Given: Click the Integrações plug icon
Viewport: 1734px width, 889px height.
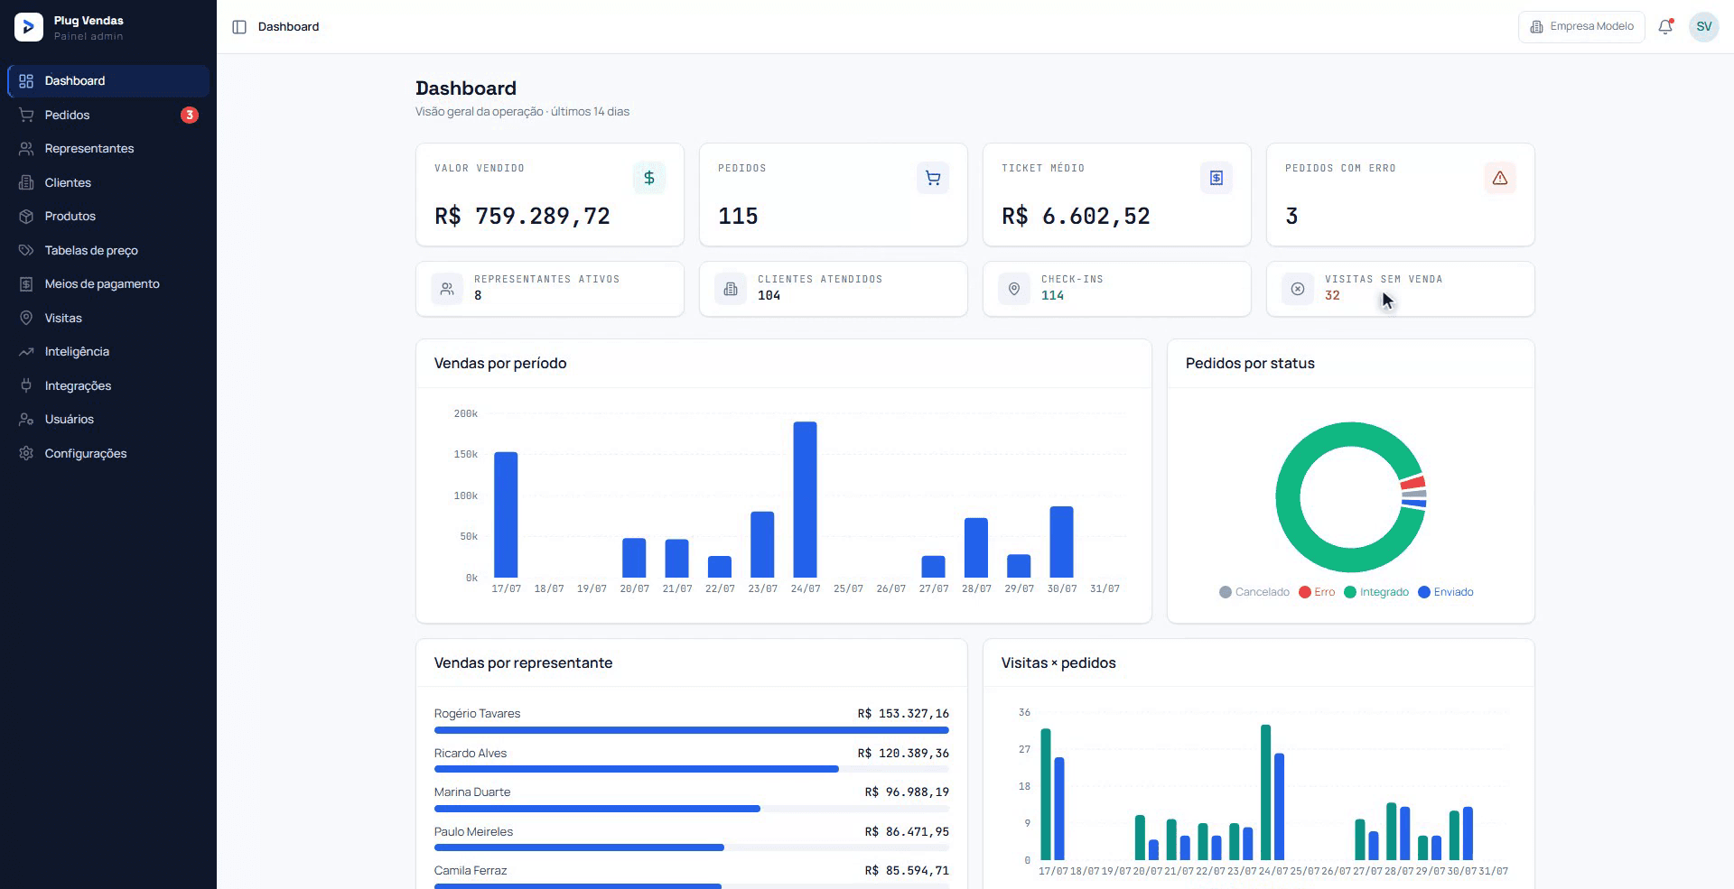Looking at the screenshot, I should (x=26, y=385).
